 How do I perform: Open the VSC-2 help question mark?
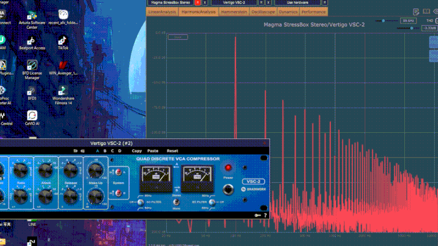(x=265, y=215)
